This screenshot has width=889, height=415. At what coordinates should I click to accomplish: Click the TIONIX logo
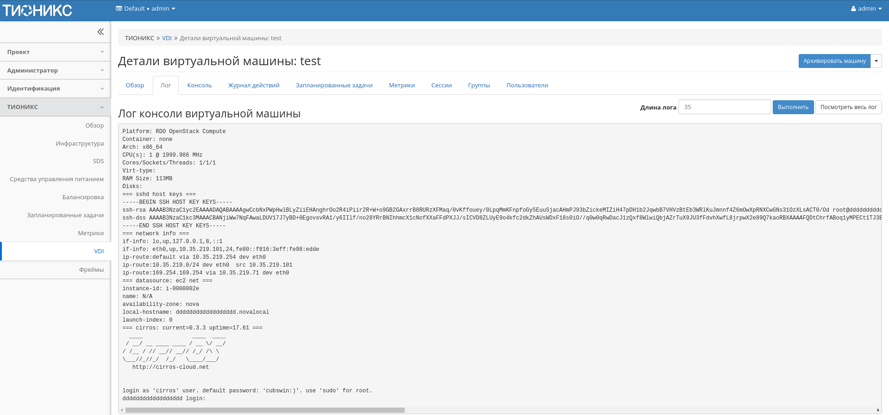click(37, 10)
